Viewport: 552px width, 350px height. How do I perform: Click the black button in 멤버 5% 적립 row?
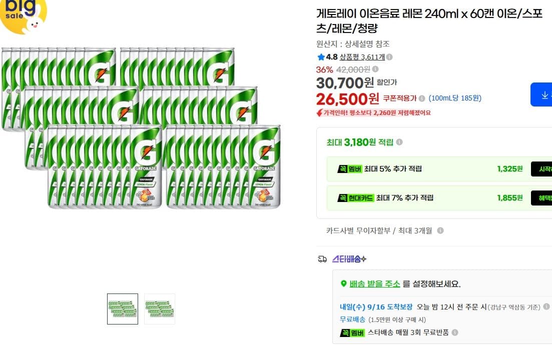[541, 169]
